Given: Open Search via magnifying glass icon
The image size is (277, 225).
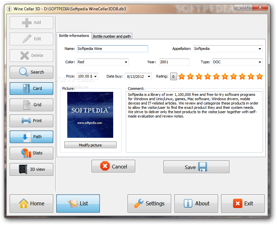Looking at the screenshot, I should click(x=24, y=72).
